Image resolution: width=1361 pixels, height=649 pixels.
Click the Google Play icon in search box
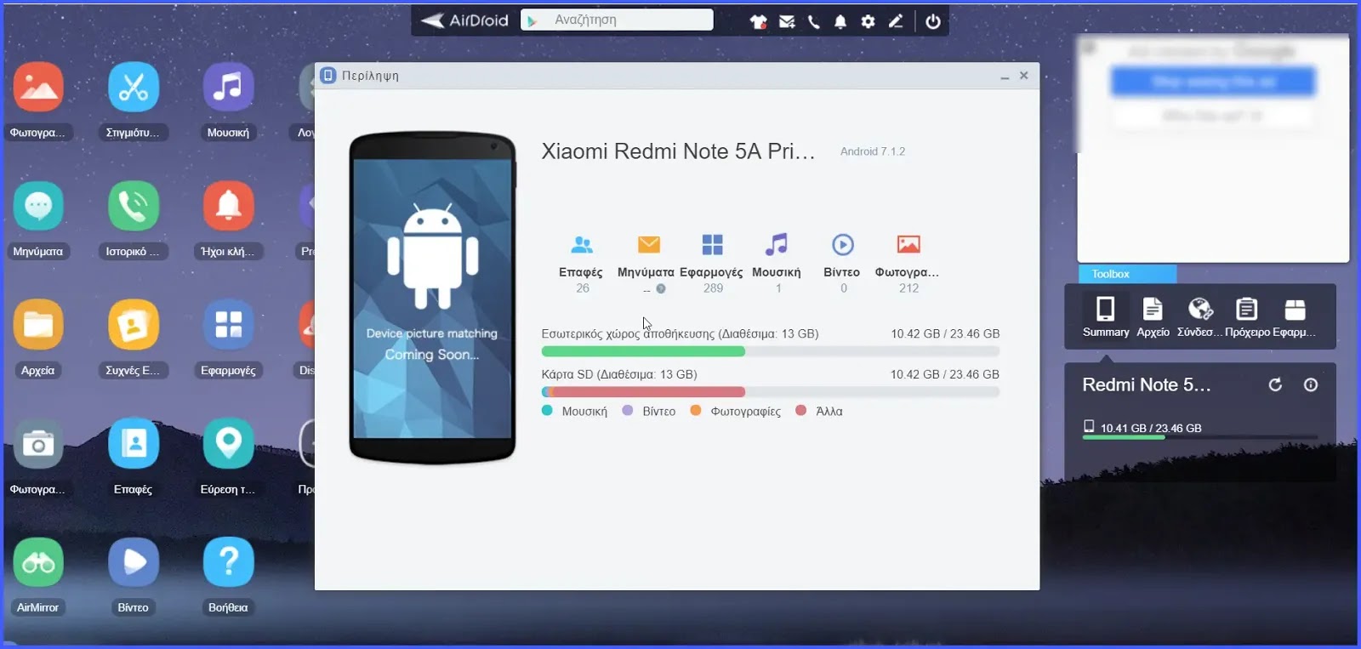point(532,20)
